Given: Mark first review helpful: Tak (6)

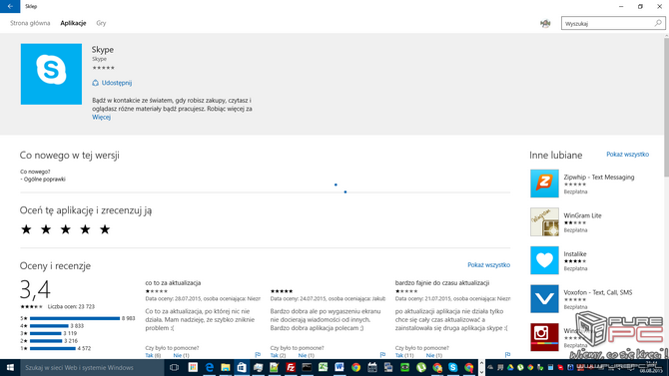Looking at the screenshot, I should click(x=153, y=355).
